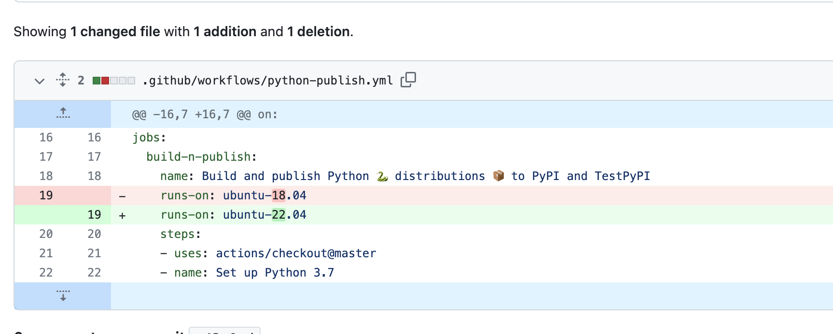Click new line number 19
The image size is (833, 334).
pos(94,215)
